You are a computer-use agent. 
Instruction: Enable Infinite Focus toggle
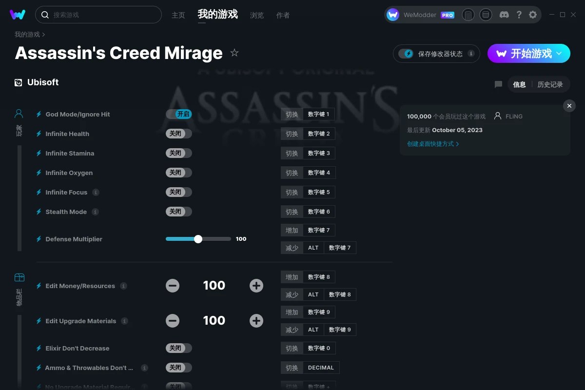point(179,192)
